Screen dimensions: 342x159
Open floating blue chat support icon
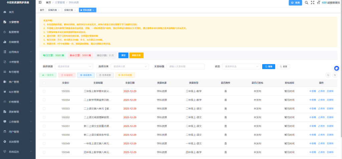click(x=337, y=68)
